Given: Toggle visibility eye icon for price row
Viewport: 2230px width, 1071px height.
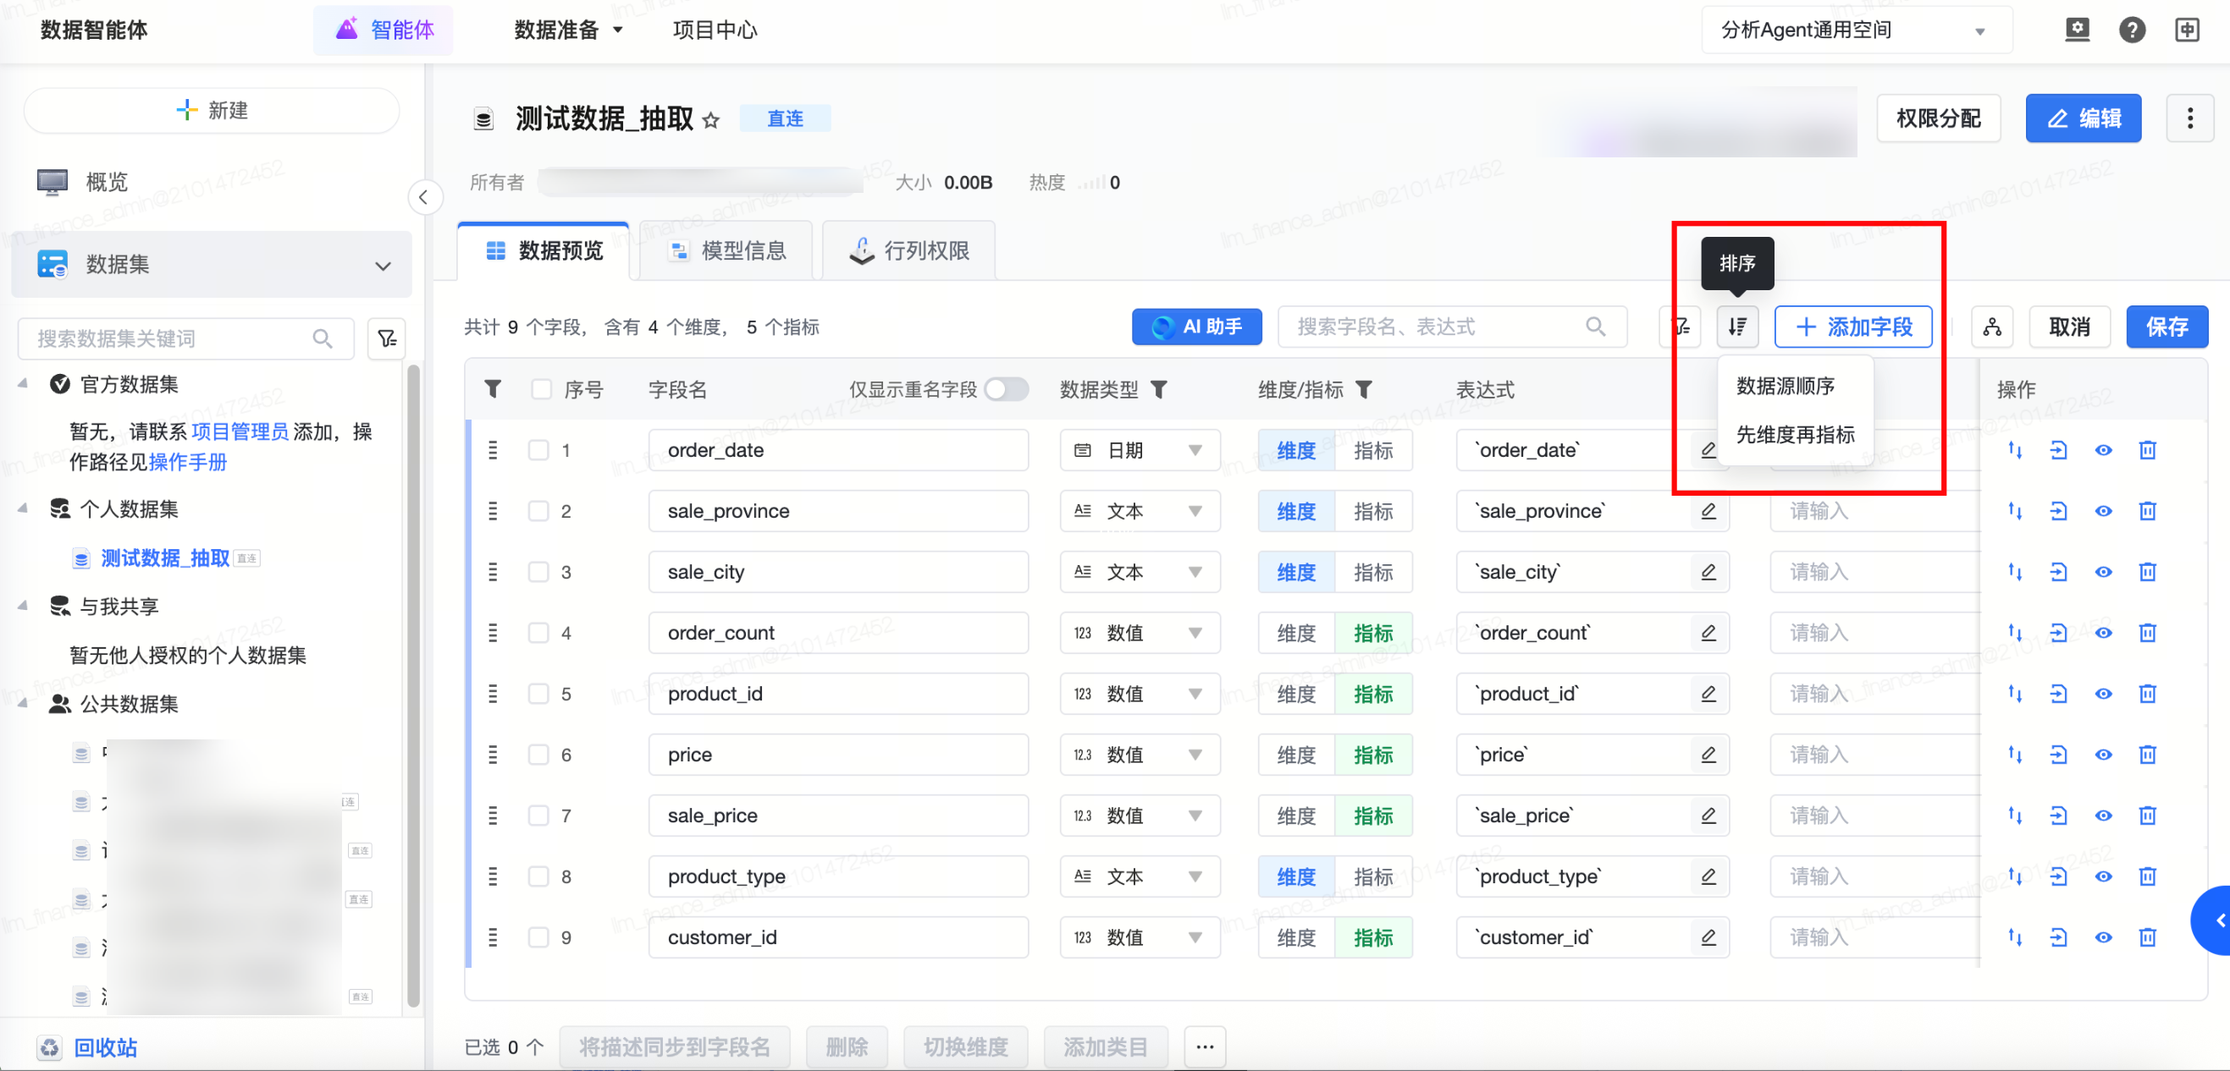Looking at the screenshot, I should coord(2103,755).
